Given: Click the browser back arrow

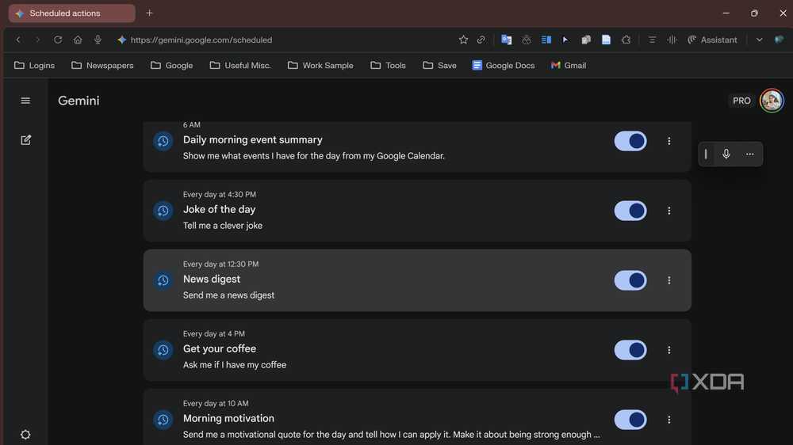Looking at the screenshot, I should 18,40.
